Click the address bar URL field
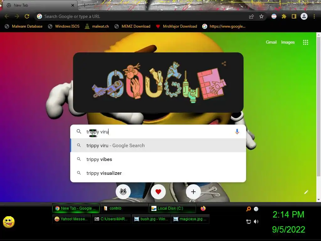Image resolution: width=321 pixels, height=241 pixels. (141, 16)
